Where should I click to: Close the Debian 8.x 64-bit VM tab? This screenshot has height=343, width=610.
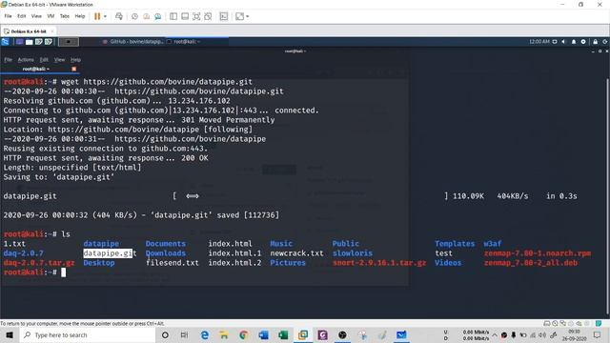pos(52,31)
